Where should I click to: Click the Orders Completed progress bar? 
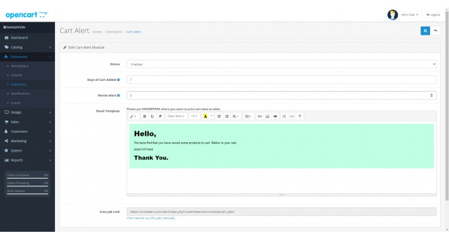(27, 178)
